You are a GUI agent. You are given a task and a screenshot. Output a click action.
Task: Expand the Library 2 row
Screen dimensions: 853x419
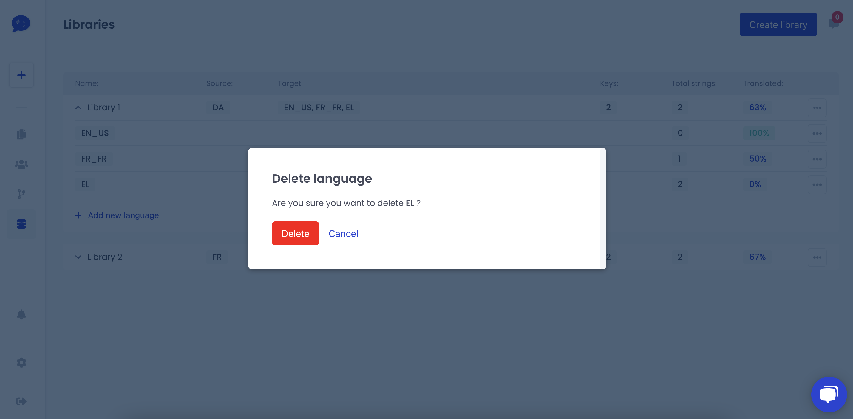pyautogui.click(x=78, y=257)
